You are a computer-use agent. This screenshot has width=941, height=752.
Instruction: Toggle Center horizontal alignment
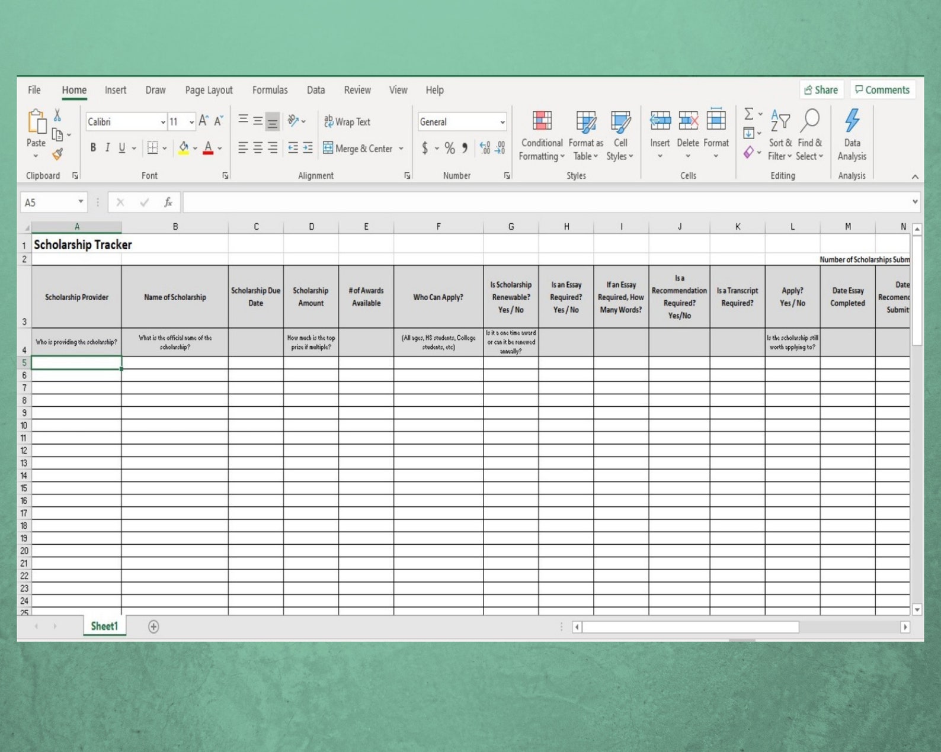[258, 148]
